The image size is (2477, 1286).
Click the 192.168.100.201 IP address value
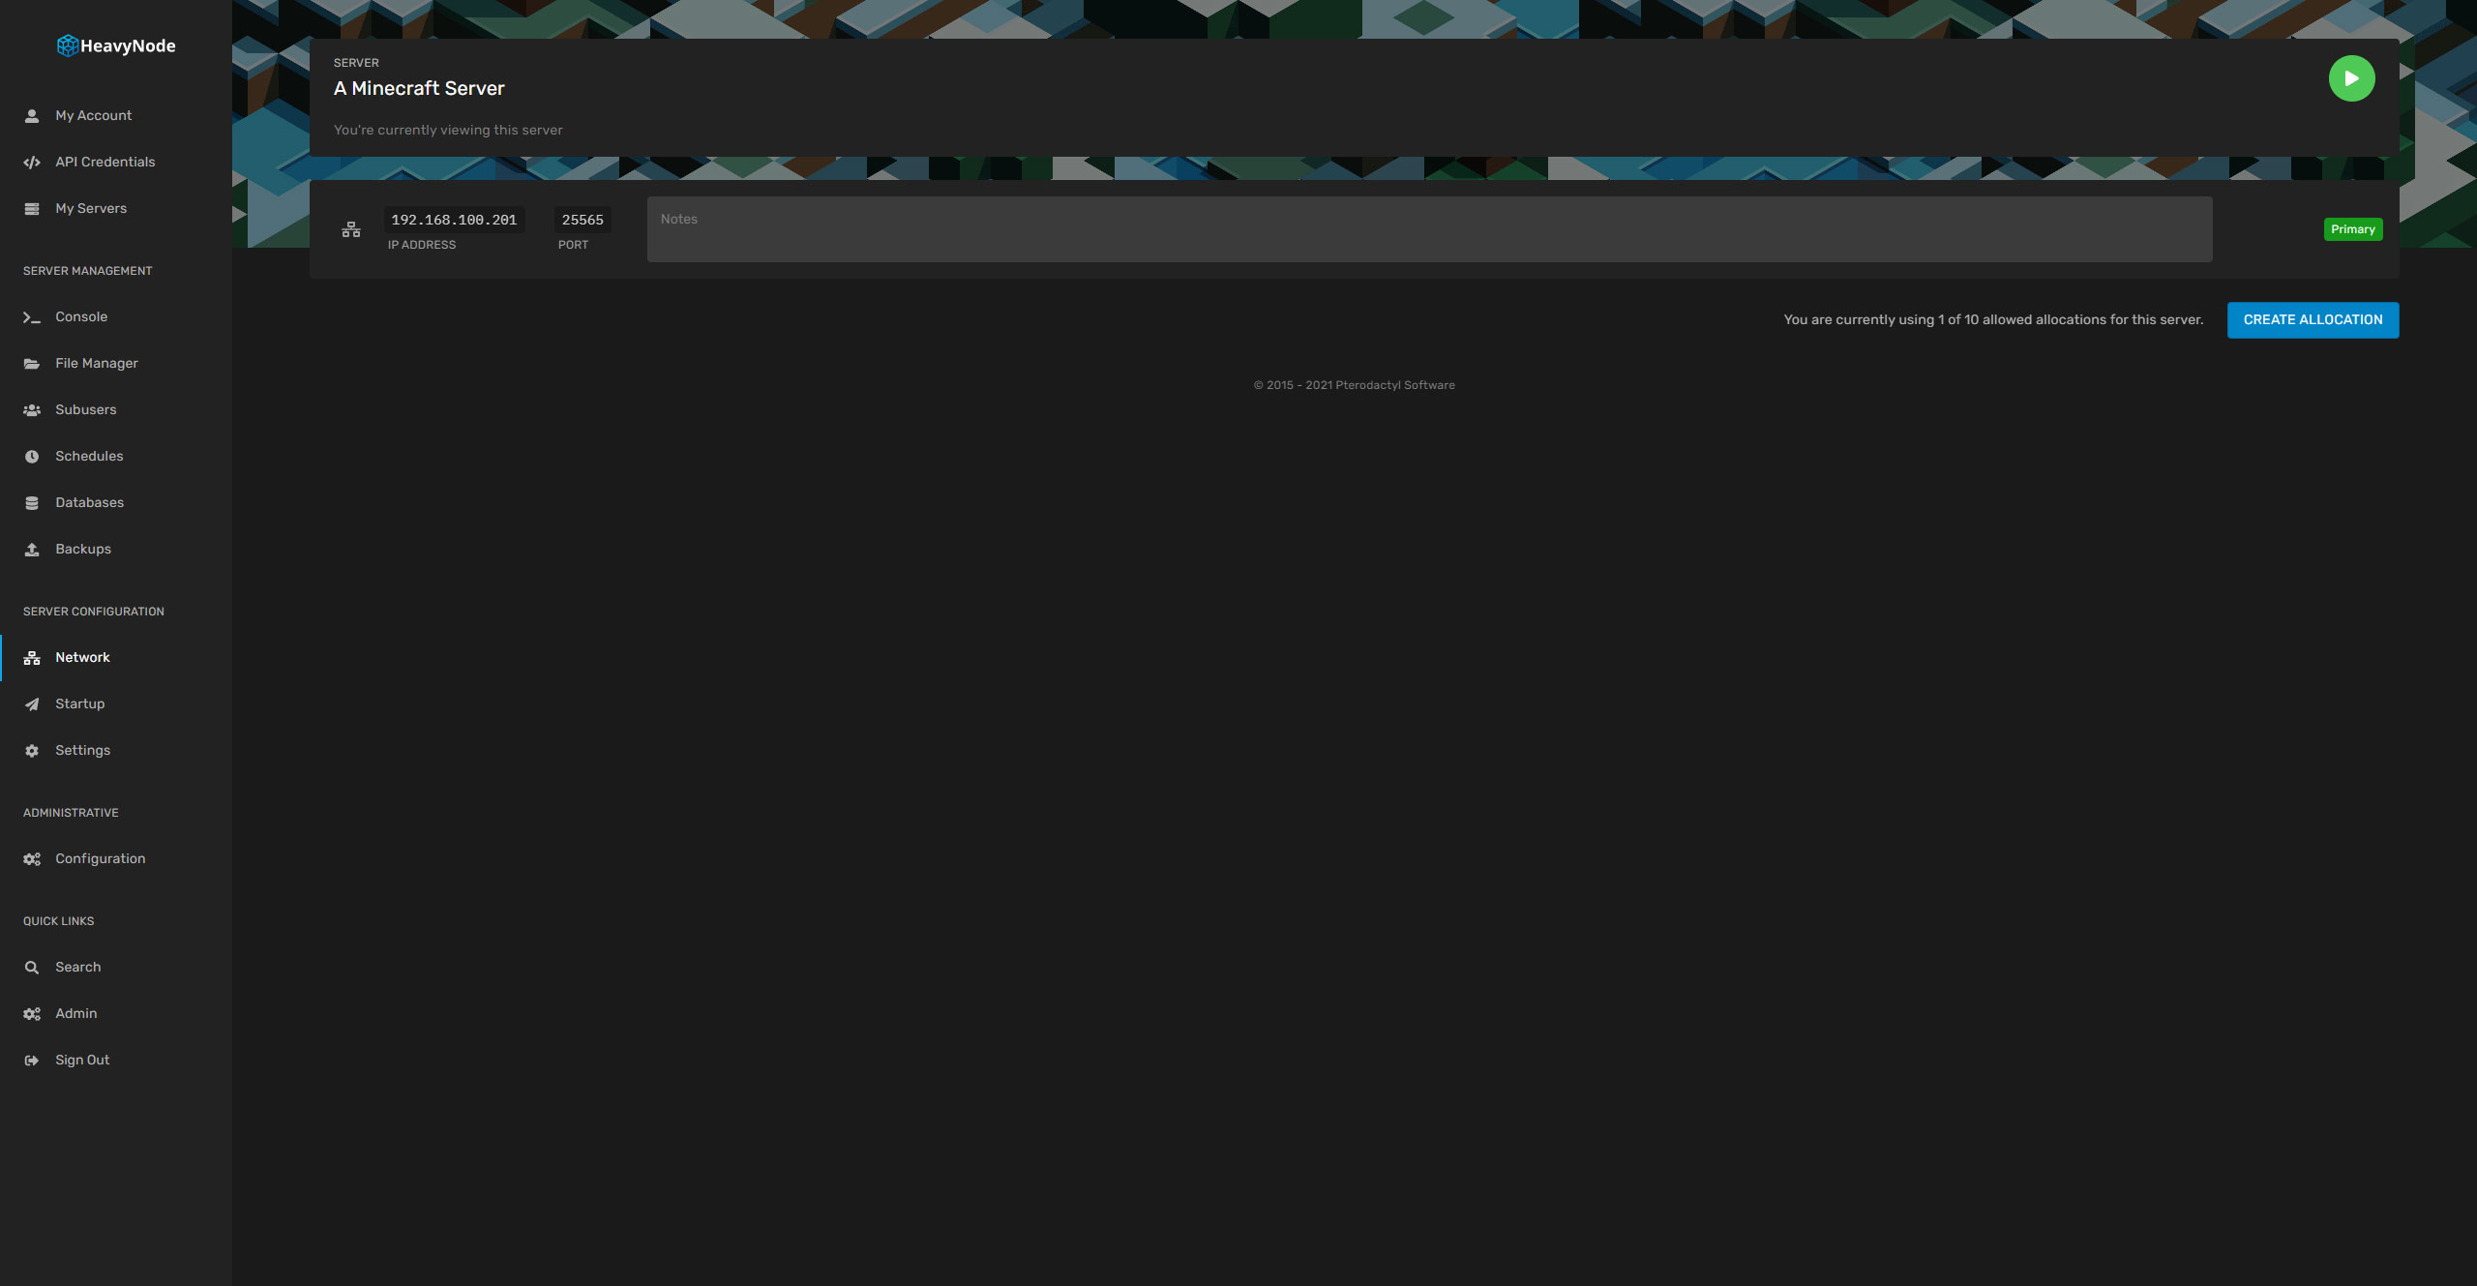[x=454, y=220]
